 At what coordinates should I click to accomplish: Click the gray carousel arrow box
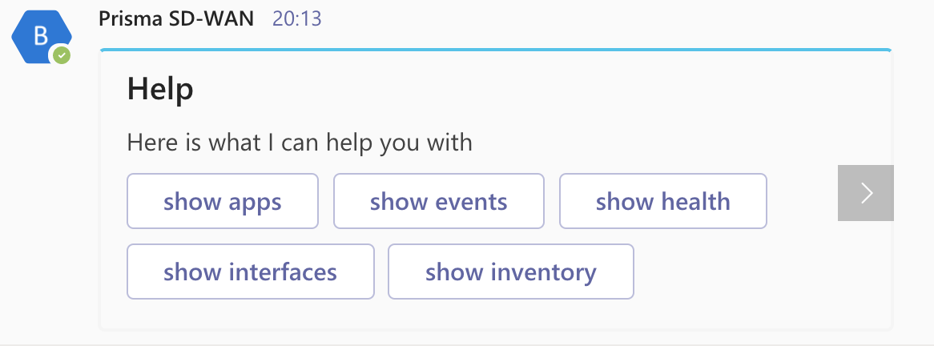pos(865,193)
